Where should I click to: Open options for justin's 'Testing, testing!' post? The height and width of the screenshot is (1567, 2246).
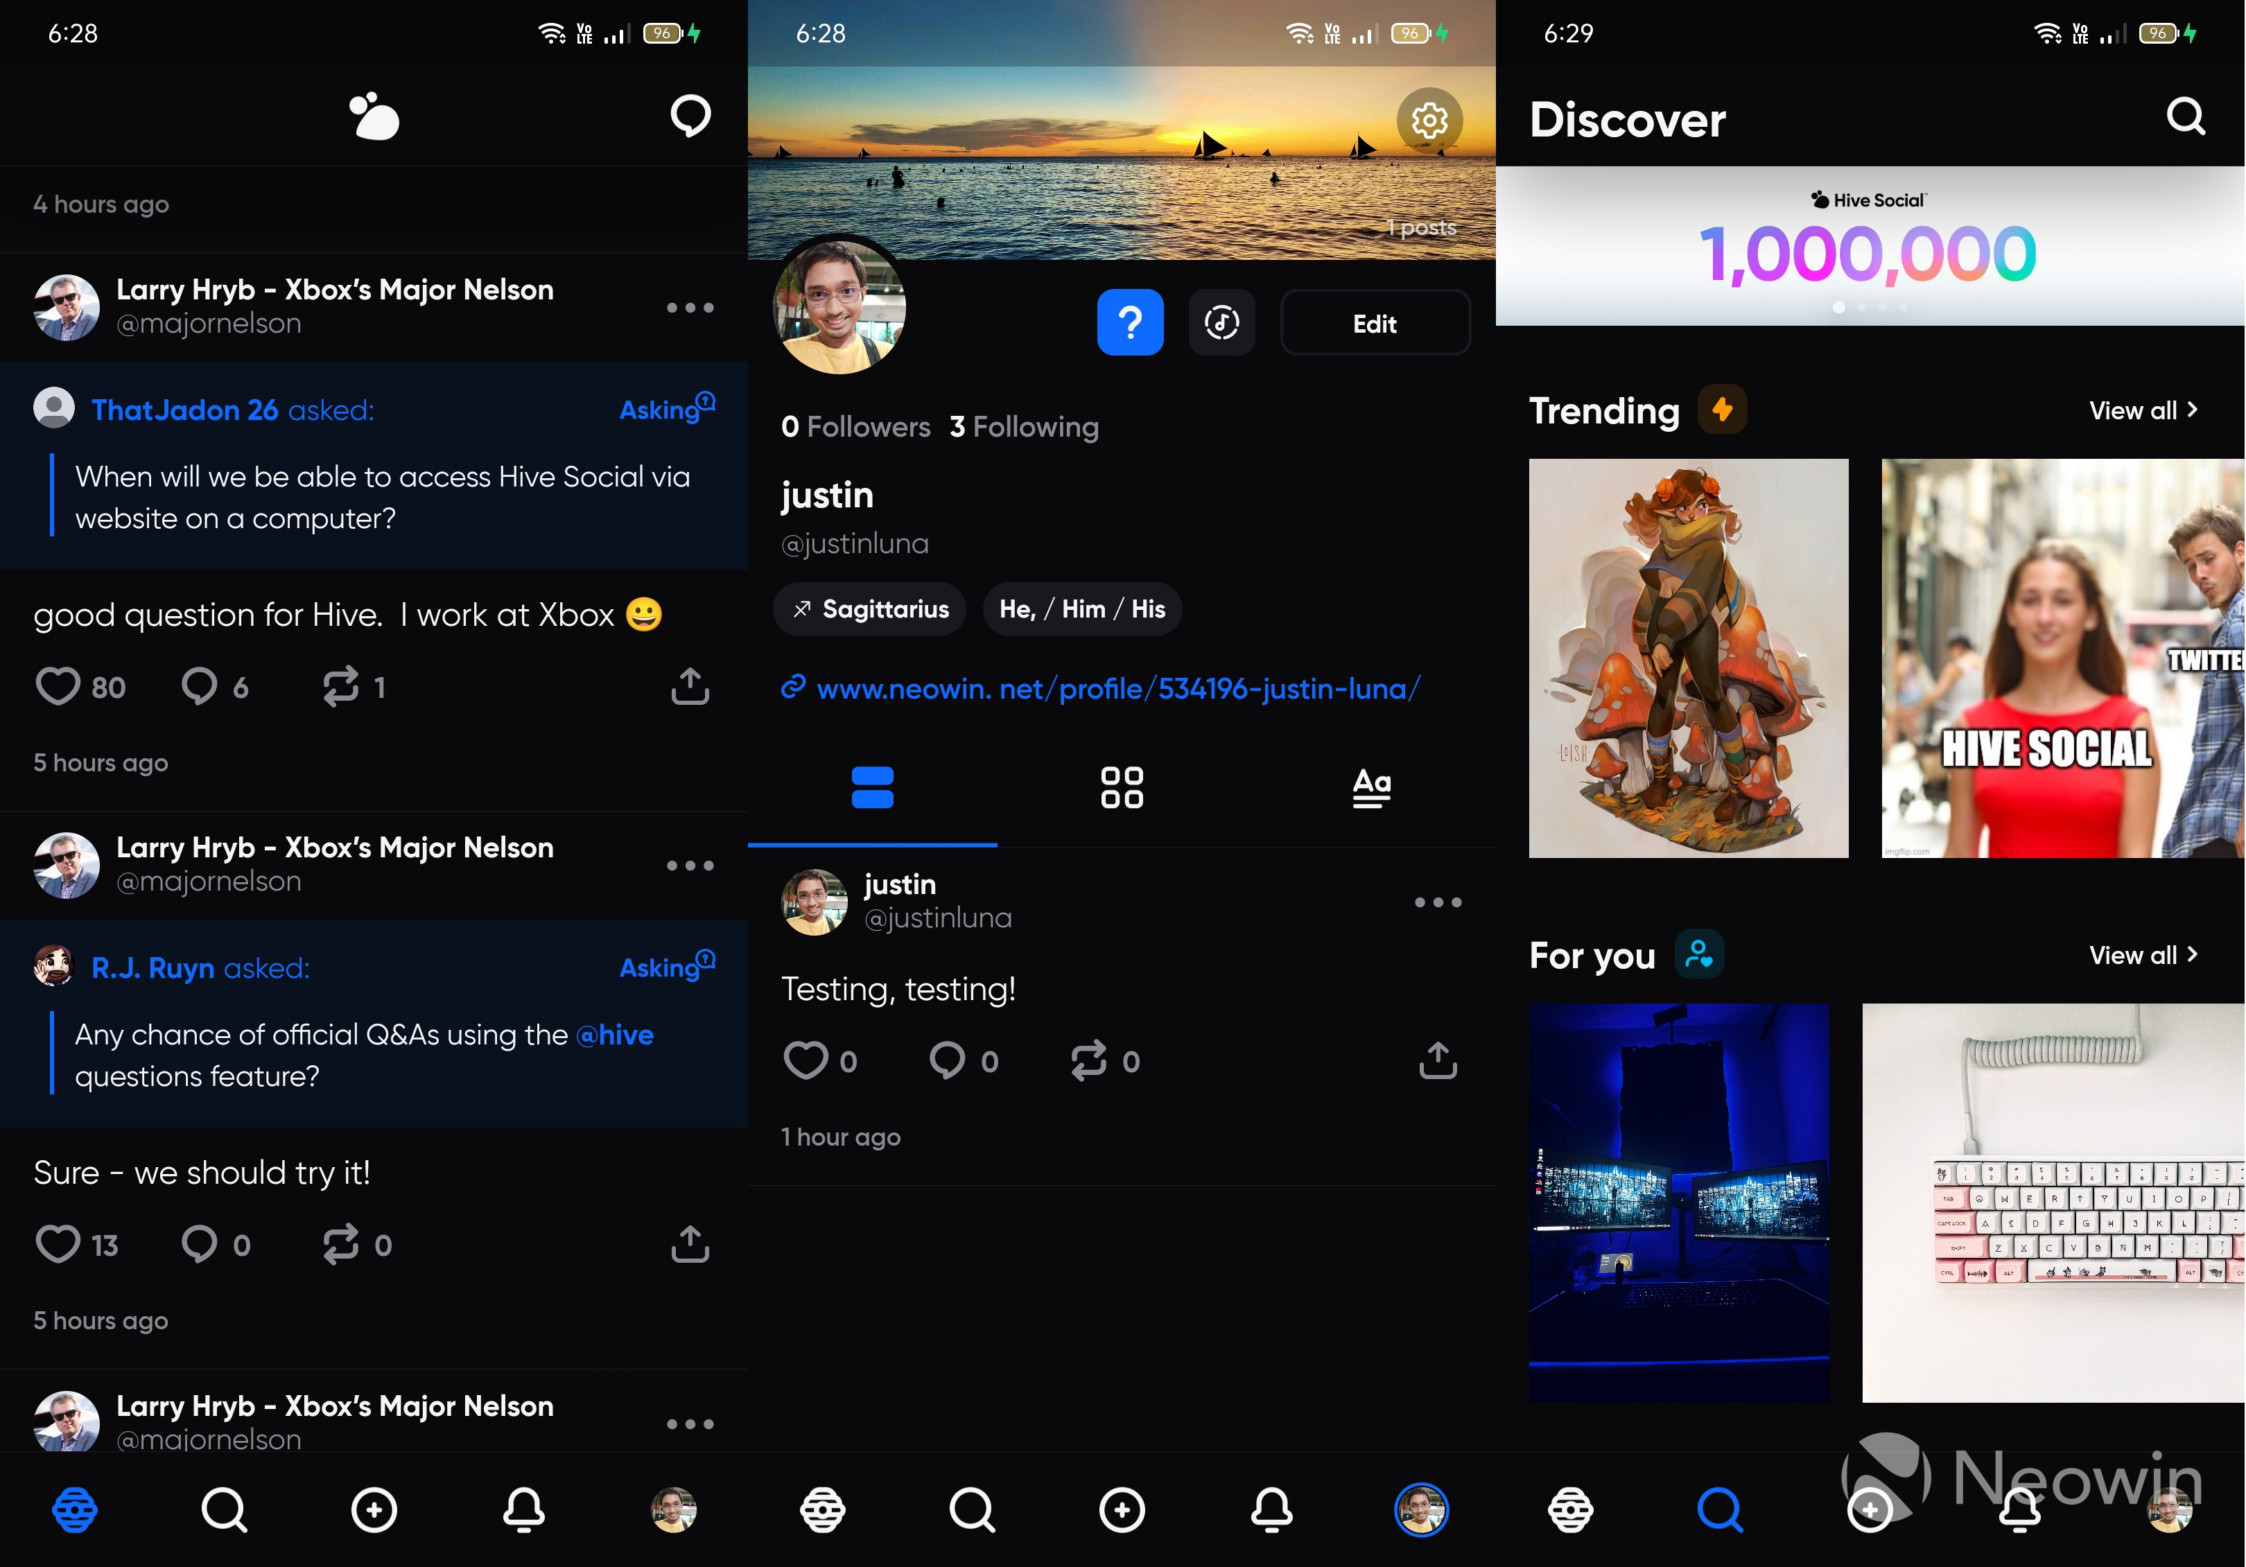point(1438,902)
